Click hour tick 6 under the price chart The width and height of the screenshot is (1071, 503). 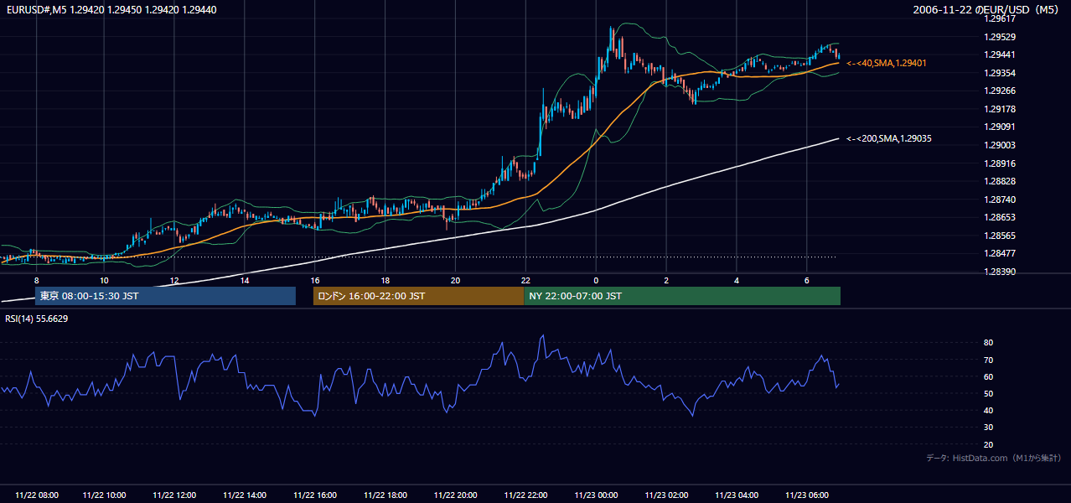click(x=805, y=280)
